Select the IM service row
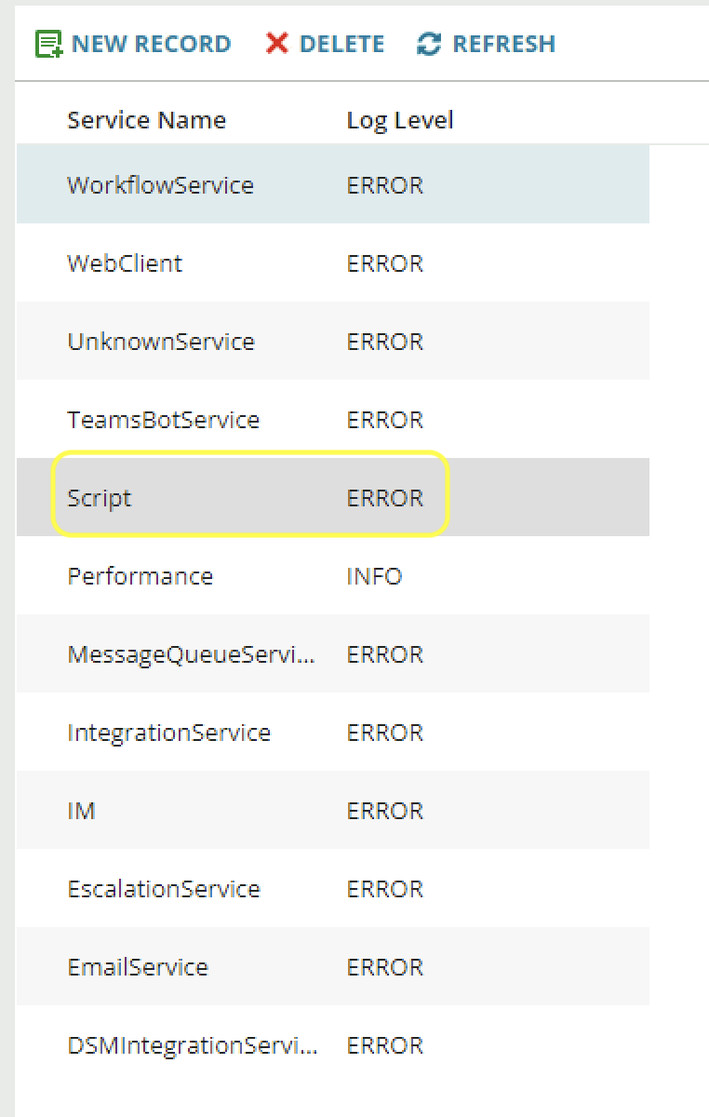709x1117 pixels. (333, 810)
